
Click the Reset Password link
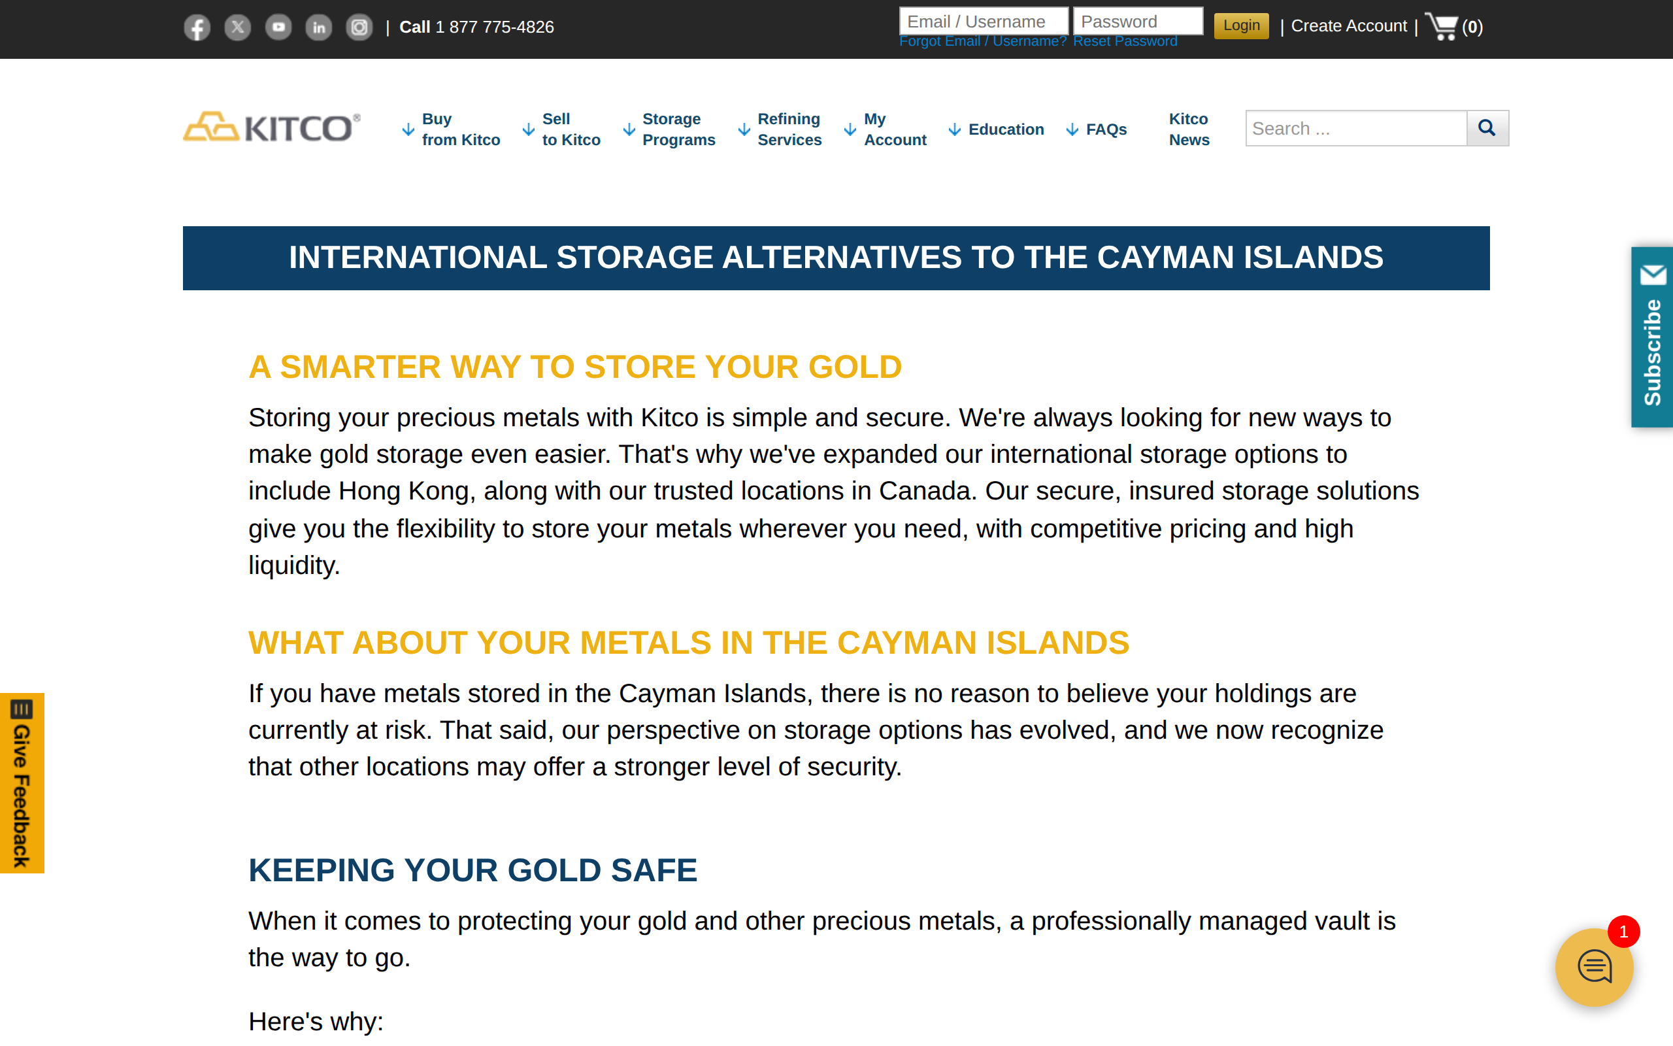pos(1125,41)
